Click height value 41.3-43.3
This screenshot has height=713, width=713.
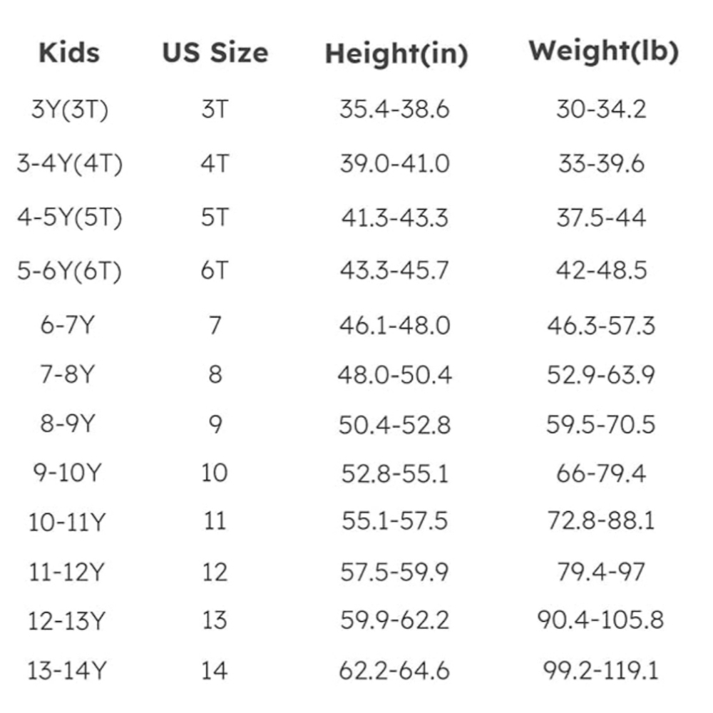[x=395, y=217]
